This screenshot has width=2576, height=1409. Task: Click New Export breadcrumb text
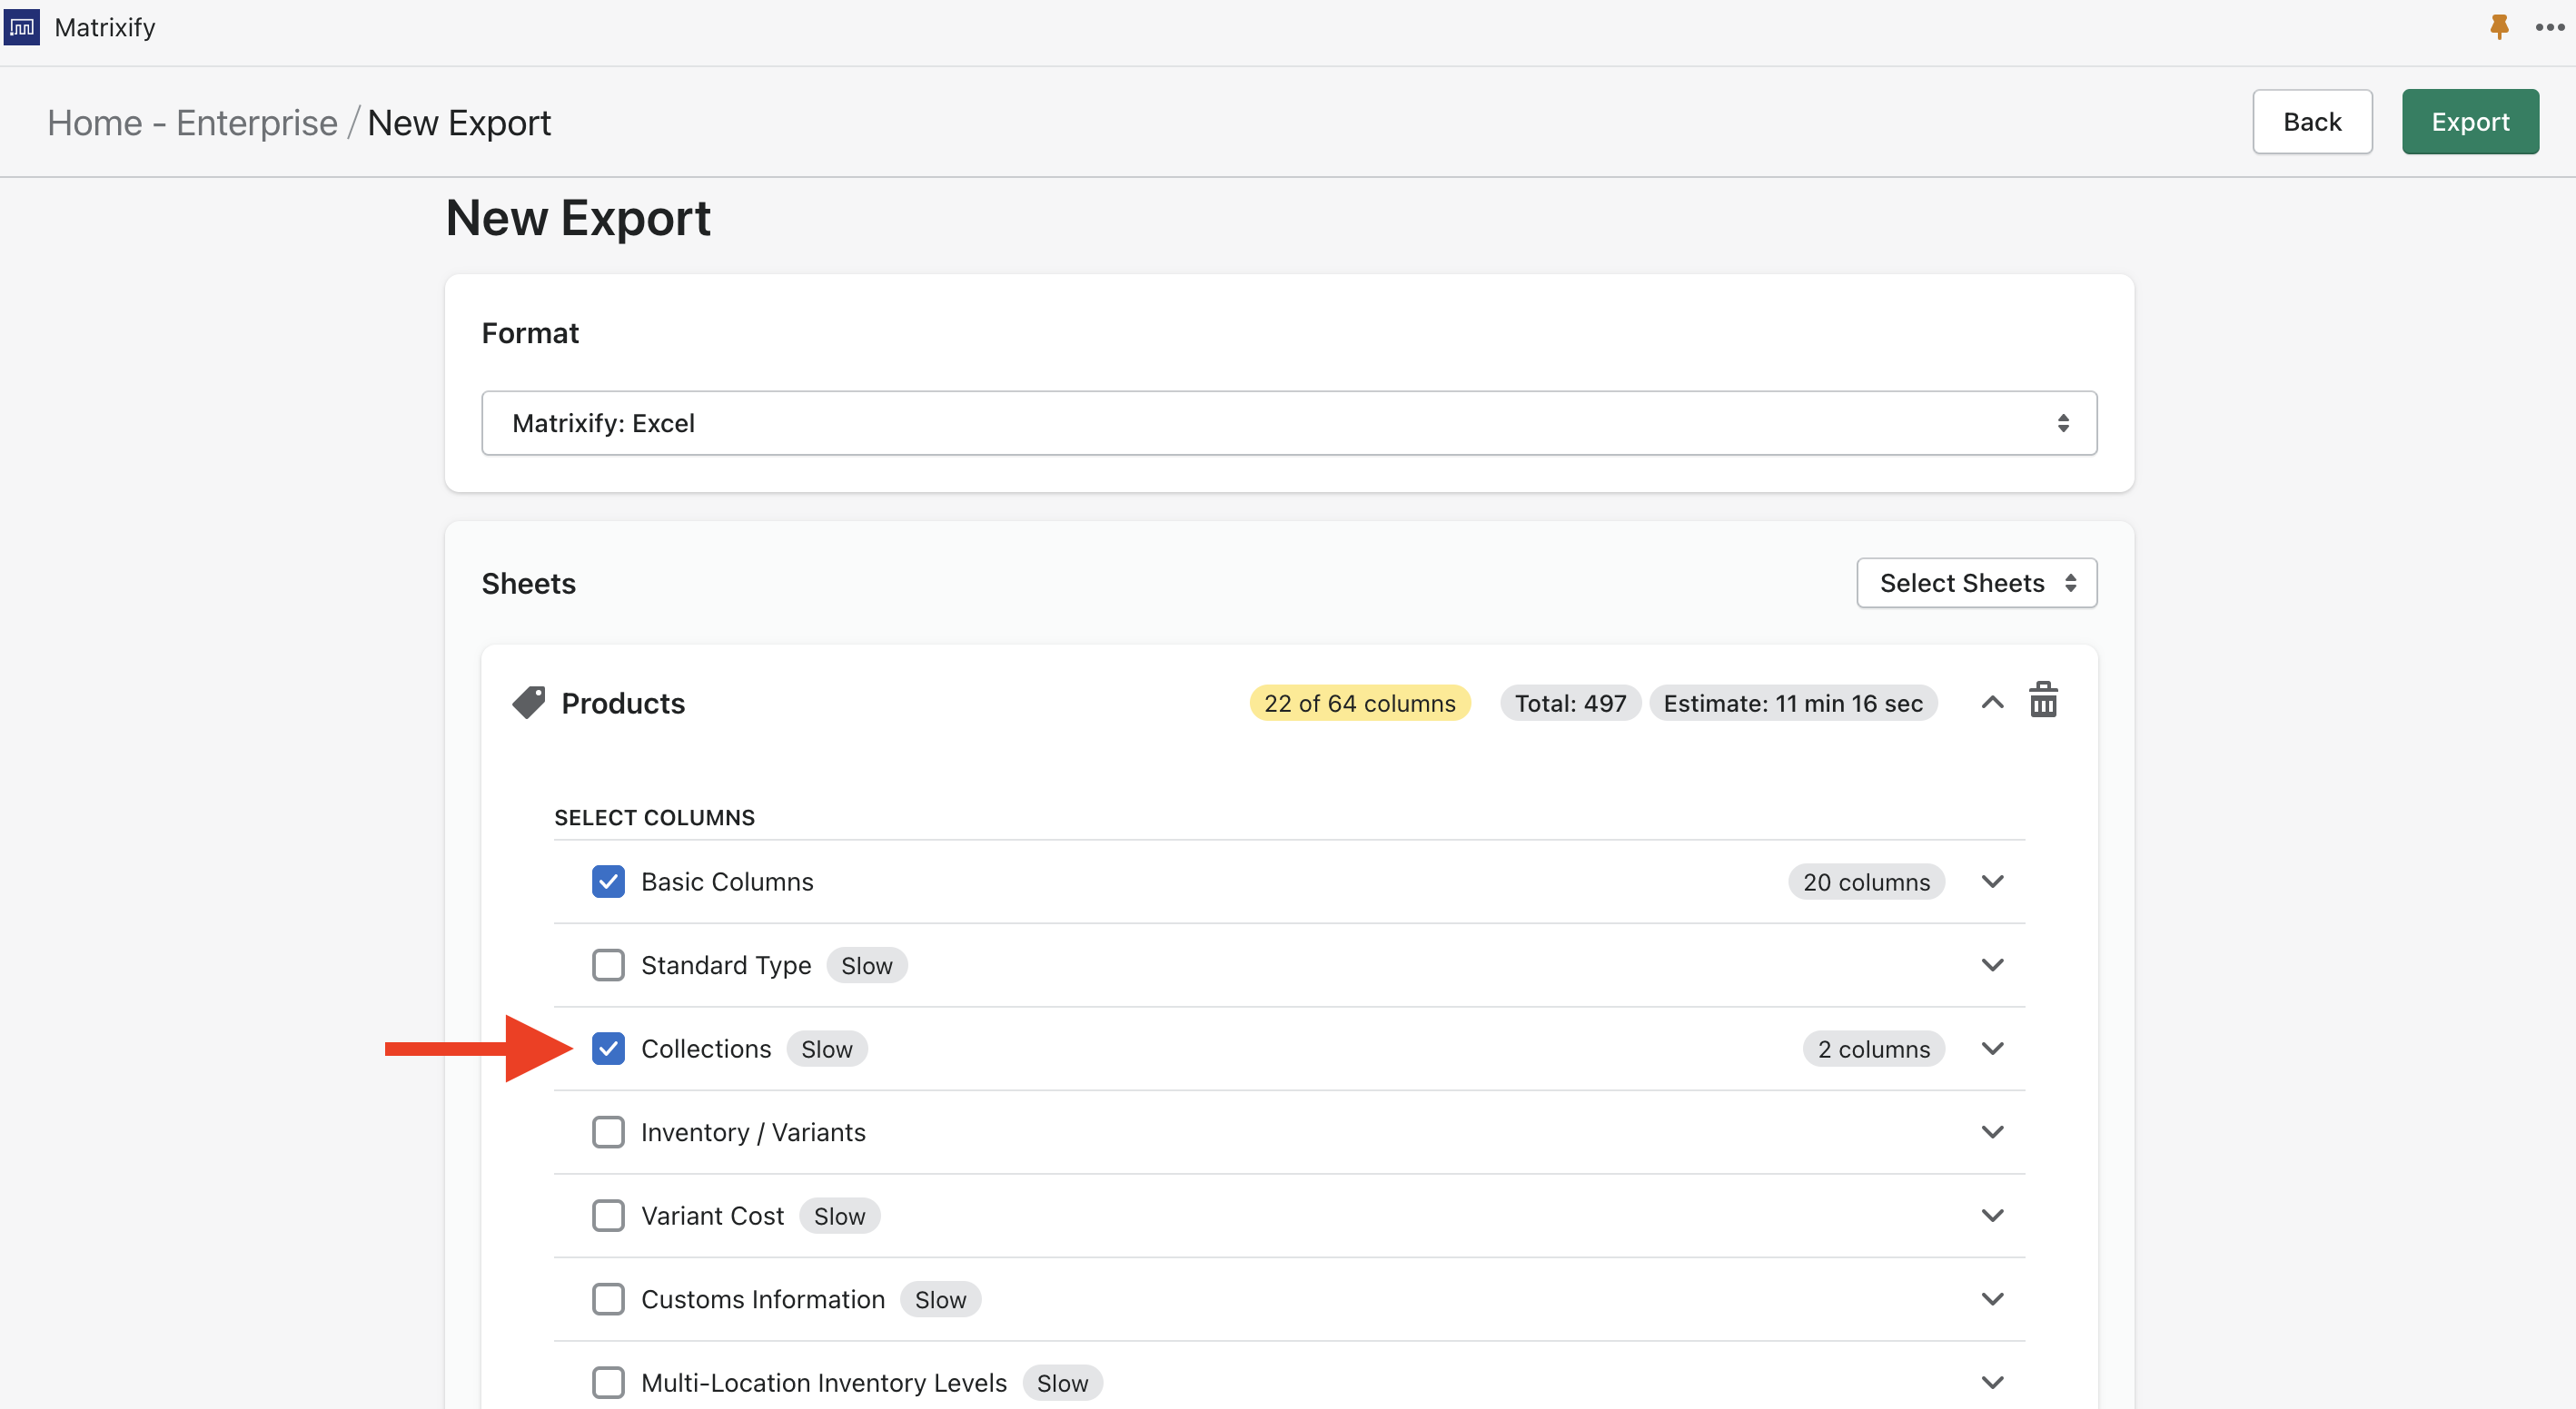click(x=459, y=123)
